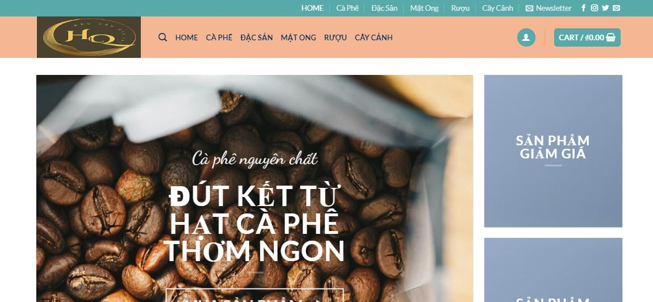Screen dimensions: 653x302
Task: Open the Newsletter link
Action: [549, 8]
